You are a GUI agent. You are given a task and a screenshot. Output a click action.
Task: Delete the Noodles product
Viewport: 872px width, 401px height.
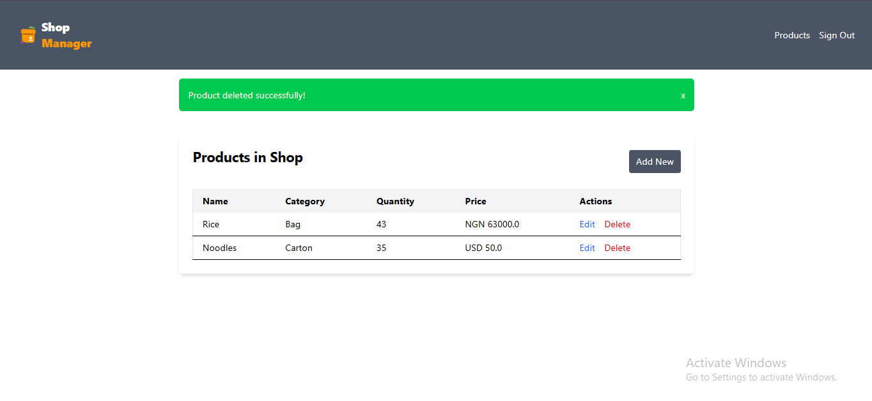coord(617,248)
